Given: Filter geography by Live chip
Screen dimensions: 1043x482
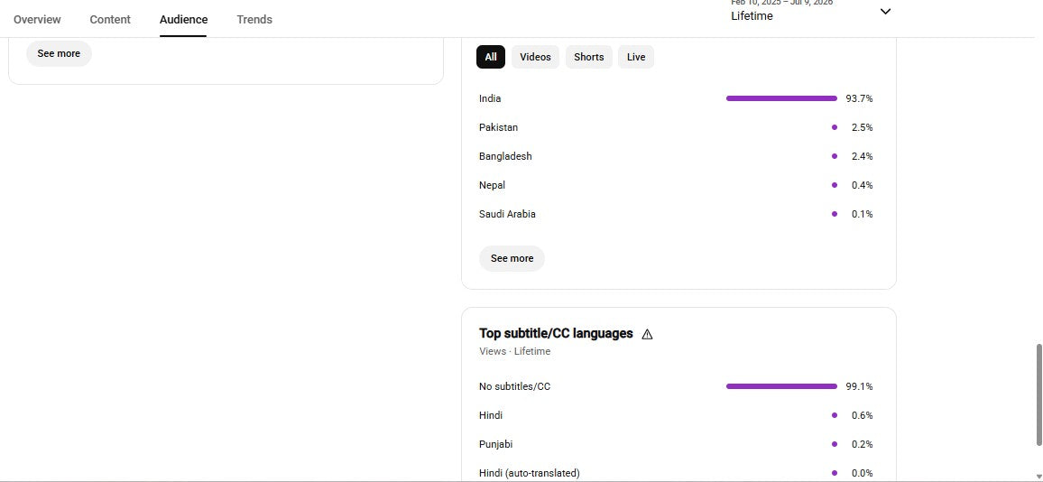Looking at the screenshot, I should [636, 57].
